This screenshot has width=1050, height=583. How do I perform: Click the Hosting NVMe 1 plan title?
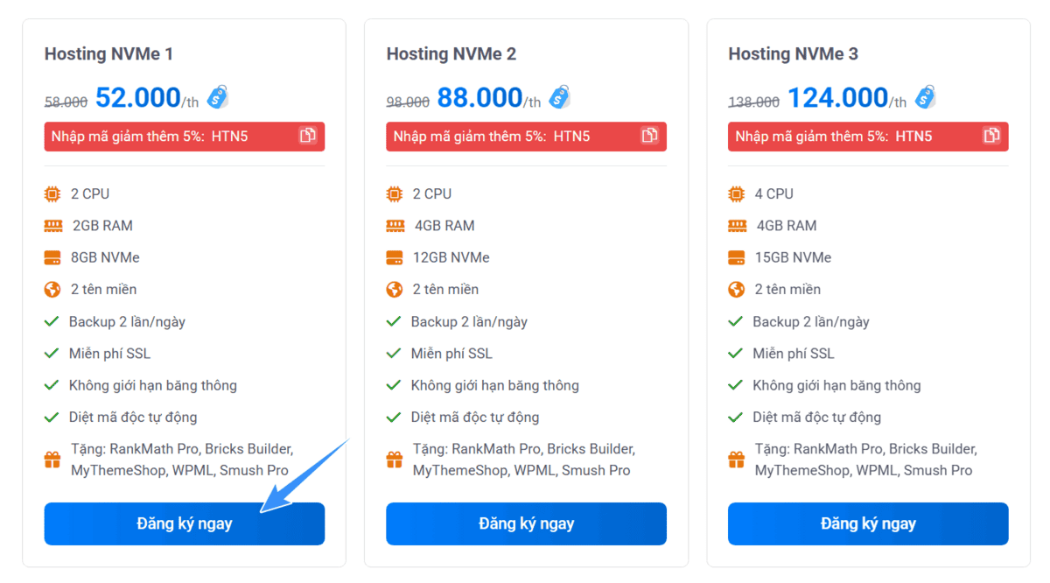108,54
